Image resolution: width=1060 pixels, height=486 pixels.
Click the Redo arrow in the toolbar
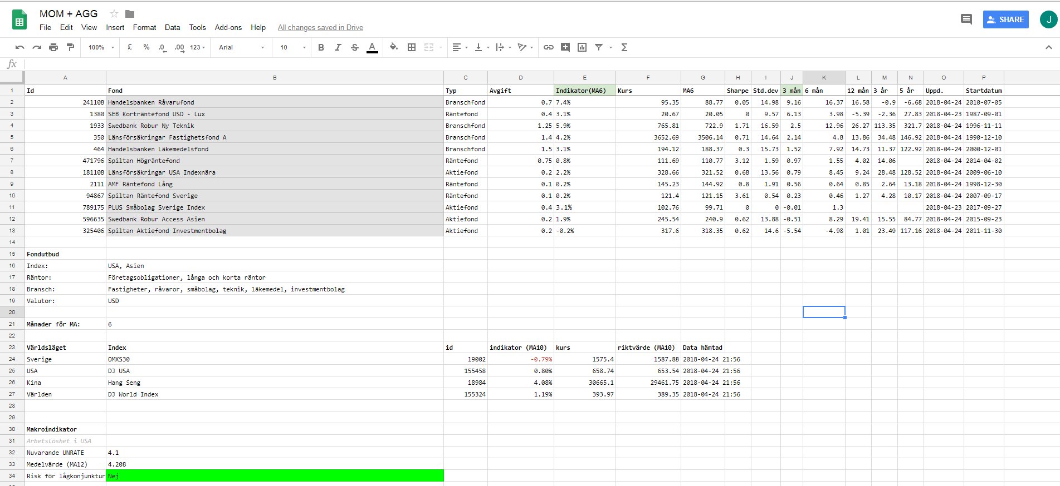(37, 47)
